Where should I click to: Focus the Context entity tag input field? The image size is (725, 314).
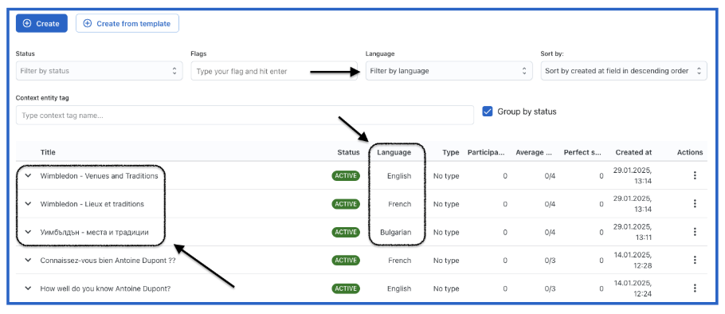pos(245,115)
